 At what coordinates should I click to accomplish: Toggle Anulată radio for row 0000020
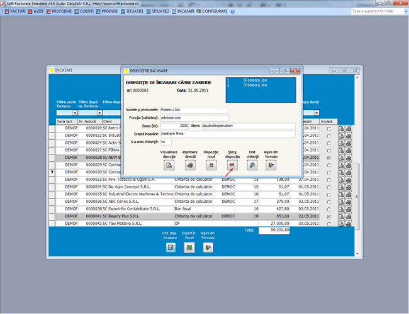(x=329, y=129)
